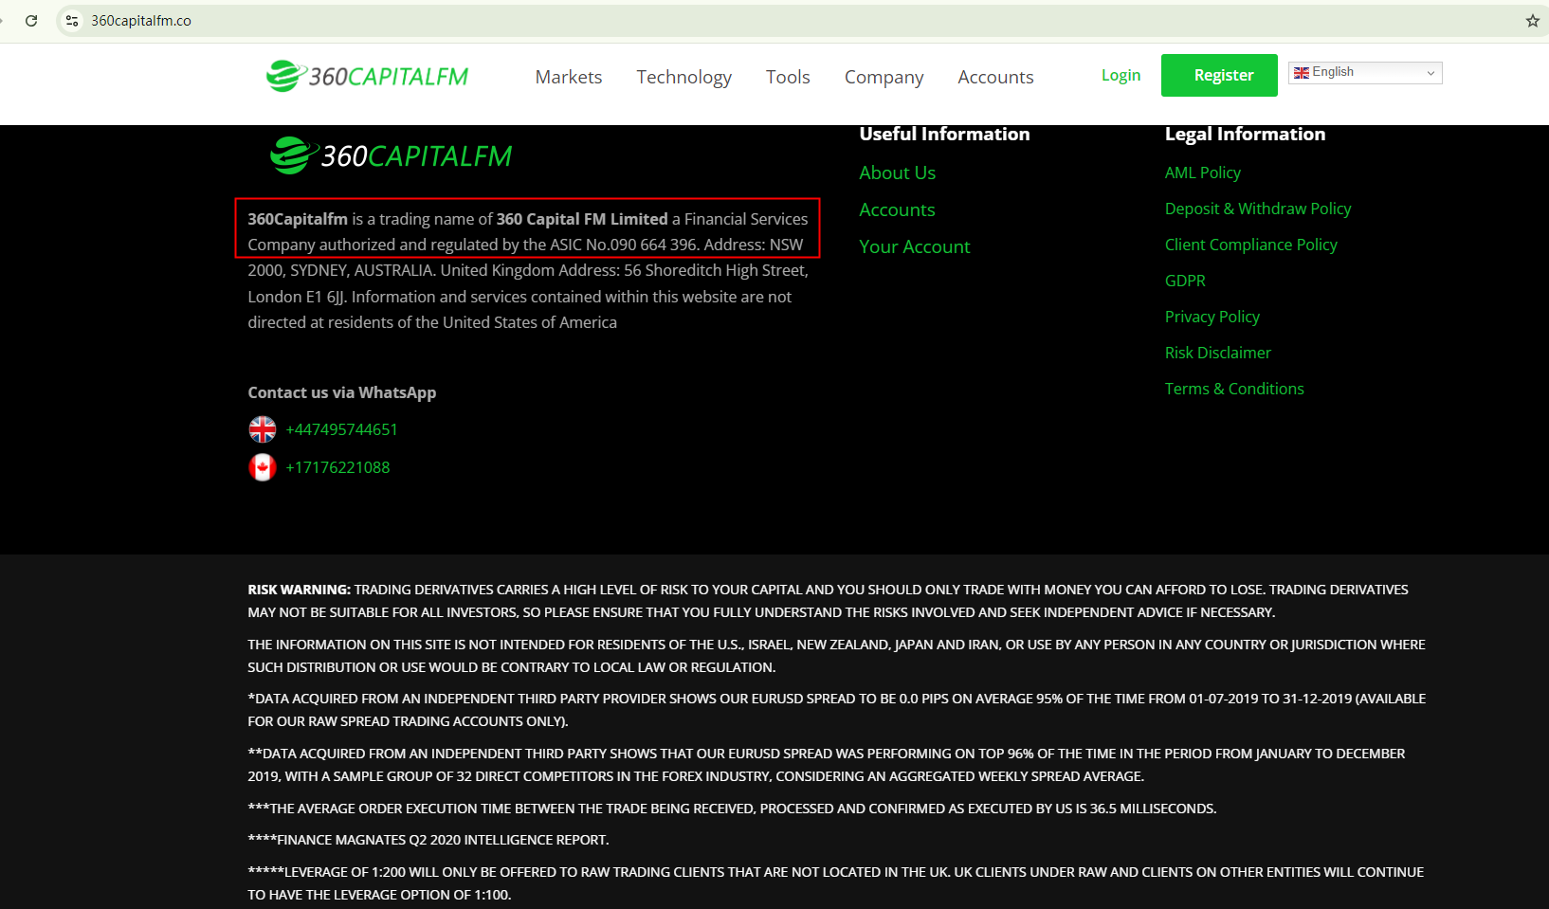Viewport: 1549px width, 909px height.
Task: Open the English language dropdown
Action: tap(1364, 73)
